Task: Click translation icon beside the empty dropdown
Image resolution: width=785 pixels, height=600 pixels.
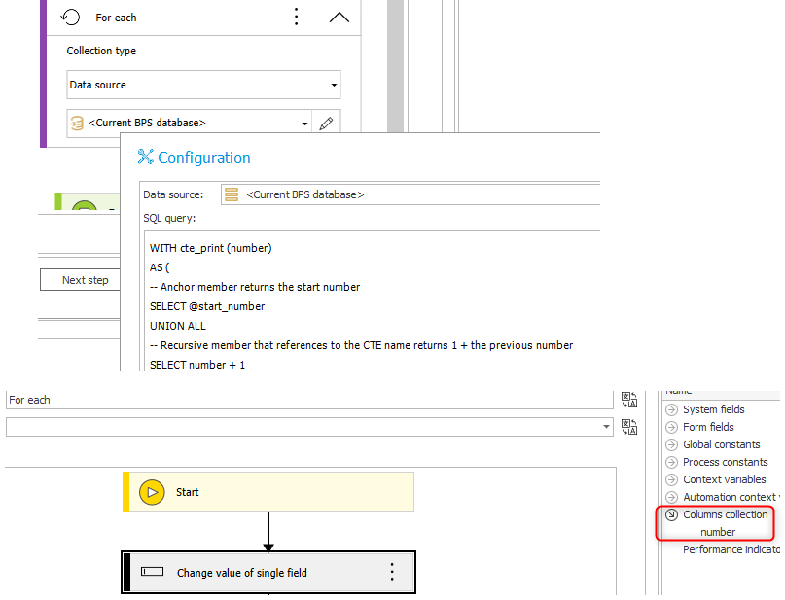Action: (x=629, y=427)
